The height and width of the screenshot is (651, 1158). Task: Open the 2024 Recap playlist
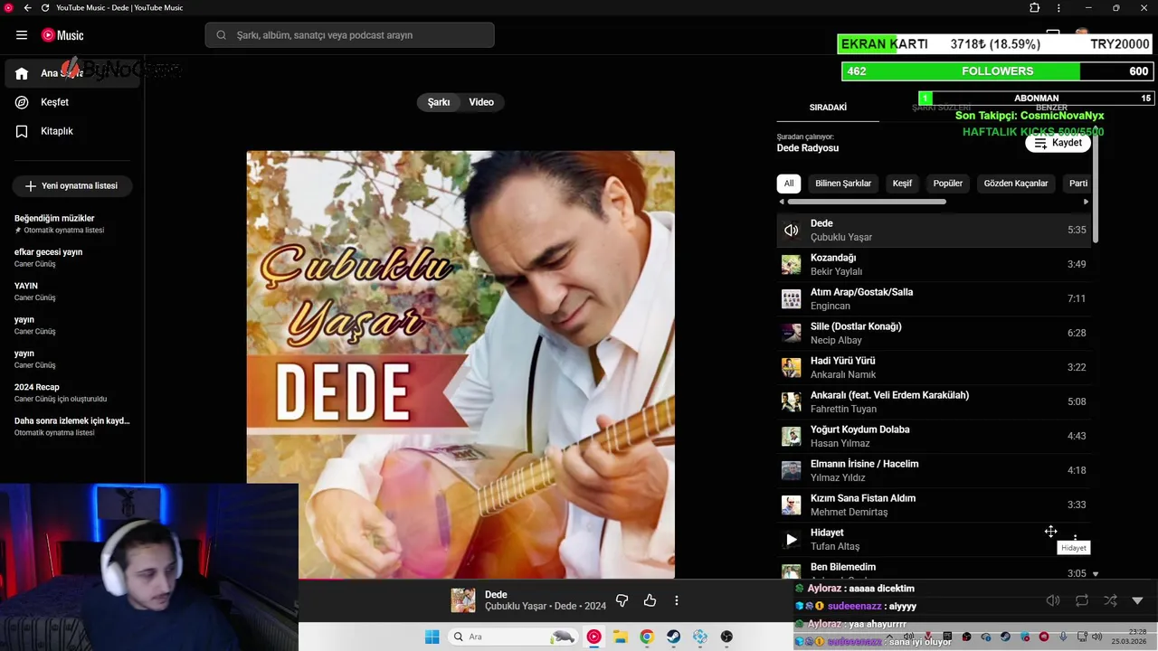72,392
